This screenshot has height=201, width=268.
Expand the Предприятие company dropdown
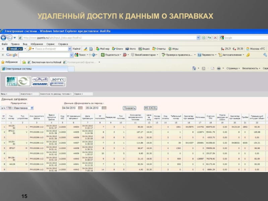point(31,108)
